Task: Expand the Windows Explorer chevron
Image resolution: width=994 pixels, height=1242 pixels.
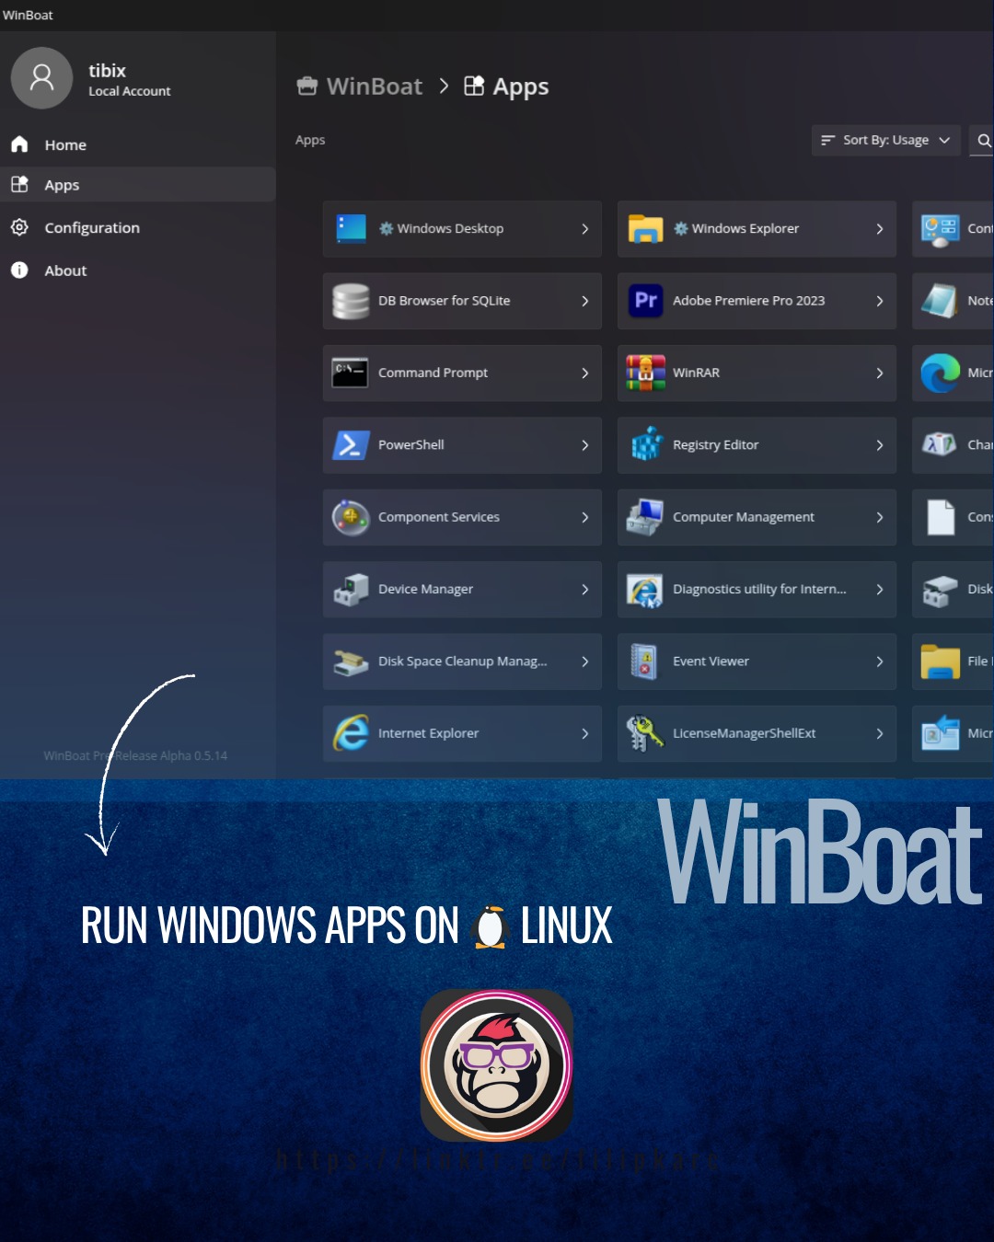Action: coord(880,229)
